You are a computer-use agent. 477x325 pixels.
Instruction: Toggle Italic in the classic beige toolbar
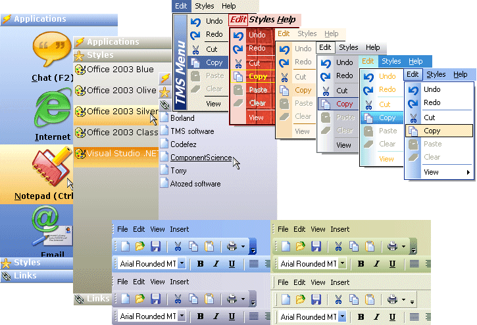click(376, 317)
